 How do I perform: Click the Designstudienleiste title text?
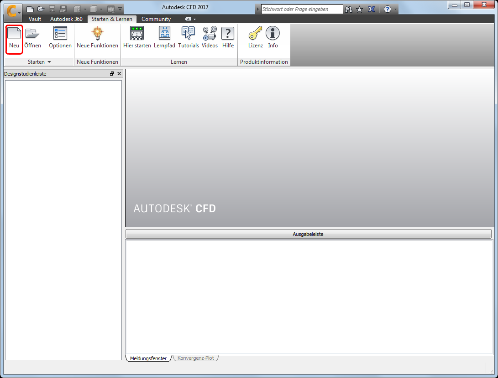click(x=25, y=74)
